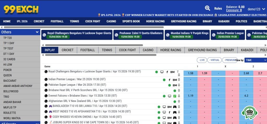This screenshot has width=267, height=124.
Task: Open gamepad icon in West Indies T10 VS Afghanistan row
Action: (175, 112)
